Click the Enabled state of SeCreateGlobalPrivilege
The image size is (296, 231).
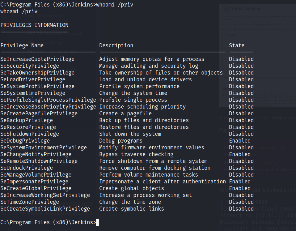pos(240,188)
